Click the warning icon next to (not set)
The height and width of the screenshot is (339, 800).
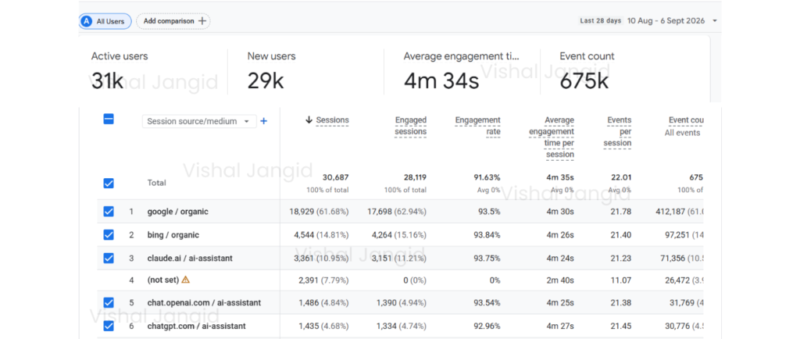coord(186,280)
